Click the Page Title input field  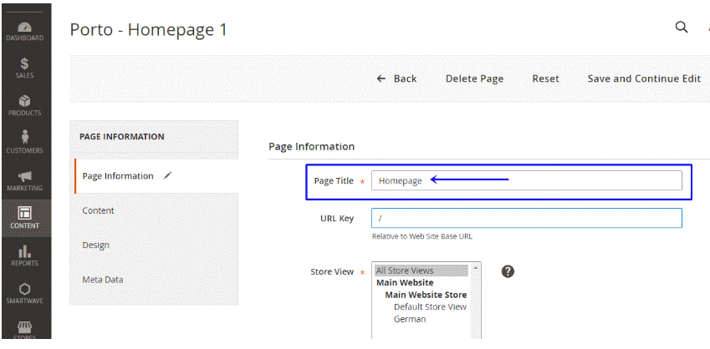[x=526, y=180]
